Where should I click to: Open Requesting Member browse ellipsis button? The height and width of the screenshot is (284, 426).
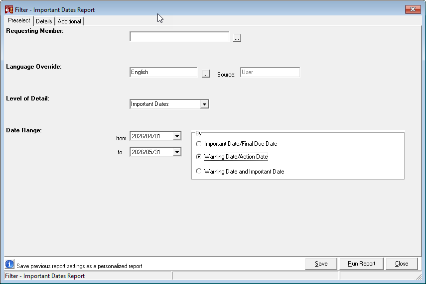coord(237,38)
